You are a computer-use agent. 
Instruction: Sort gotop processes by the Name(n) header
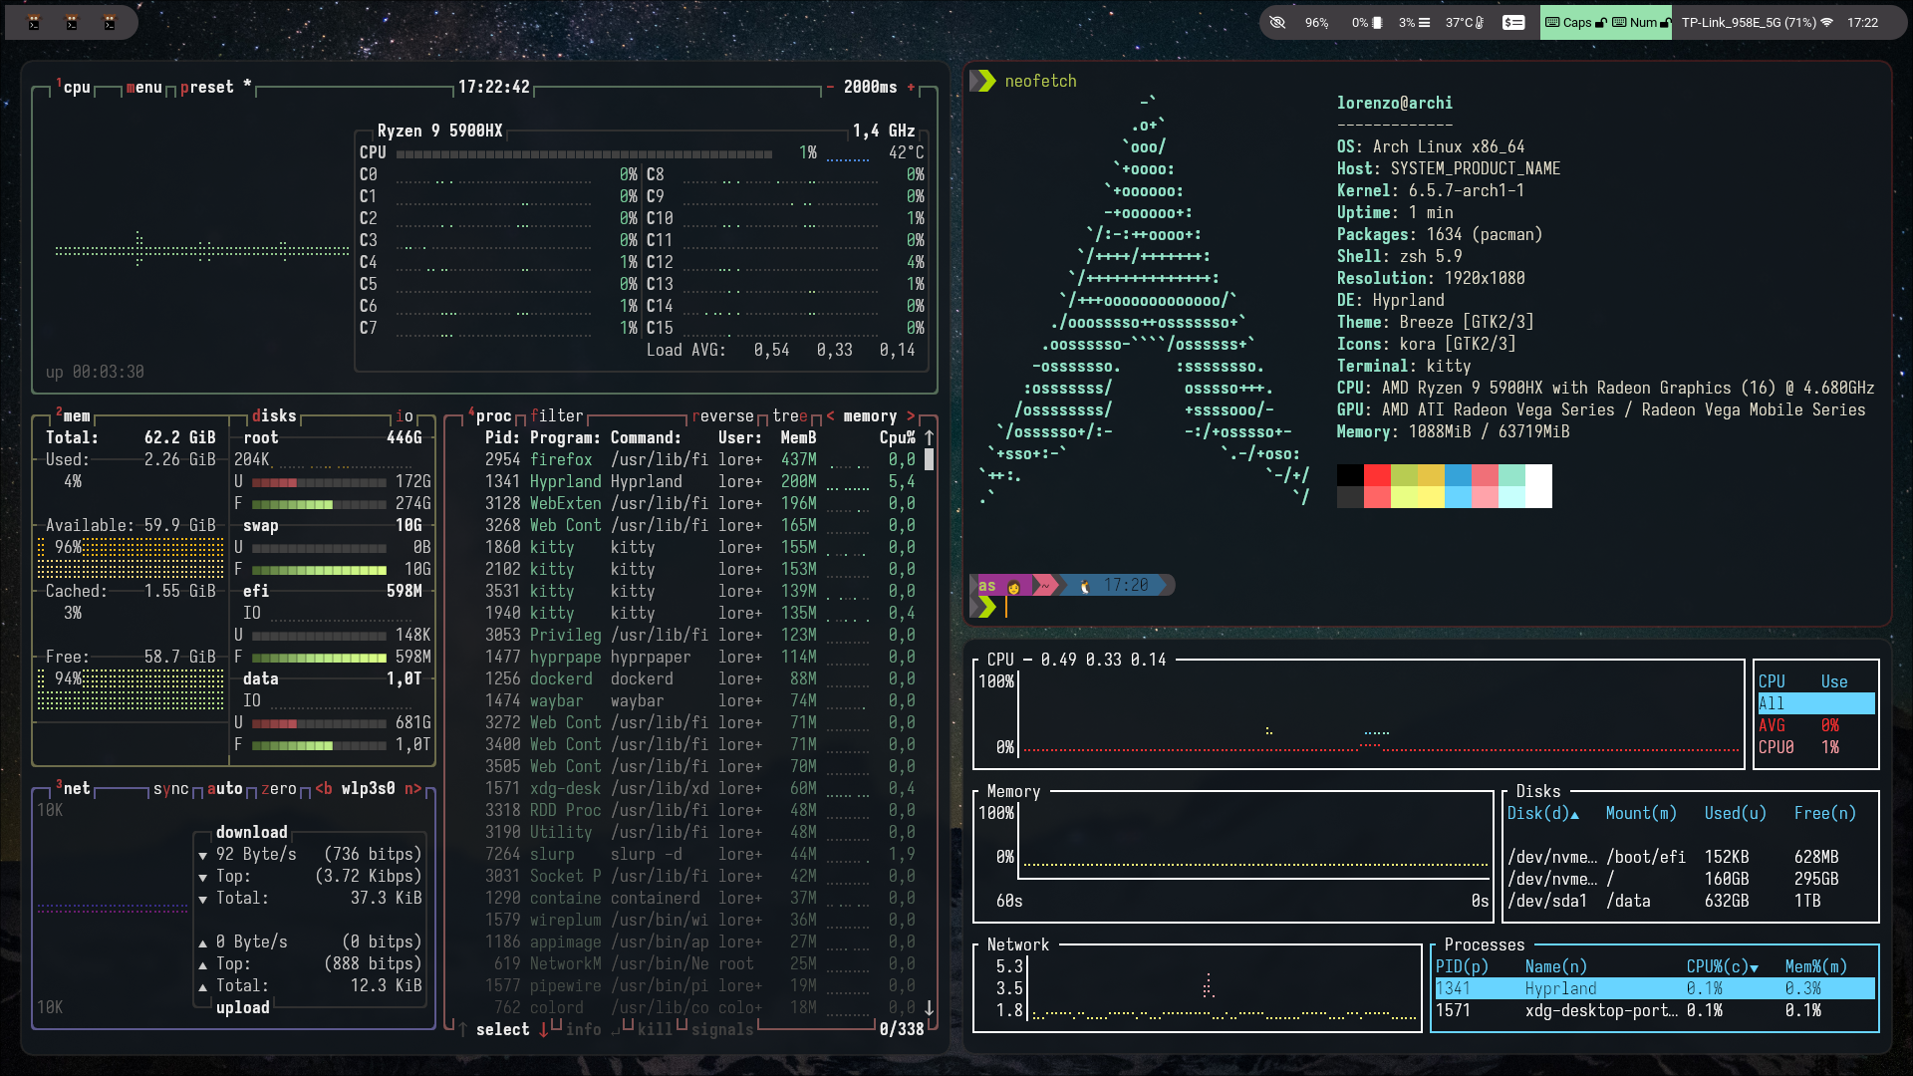1555,966
